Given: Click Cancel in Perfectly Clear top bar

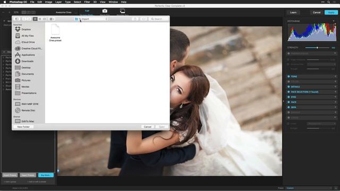Looking at the screenshot, I should point(317,12).
